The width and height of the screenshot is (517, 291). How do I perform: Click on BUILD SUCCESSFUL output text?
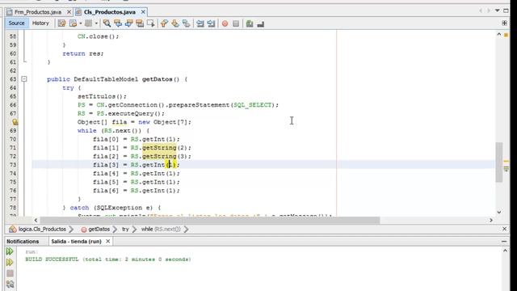(52, 259)
